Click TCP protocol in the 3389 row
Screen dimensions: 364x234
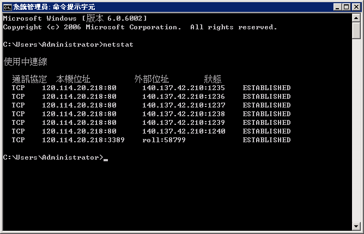click(19, 140)
